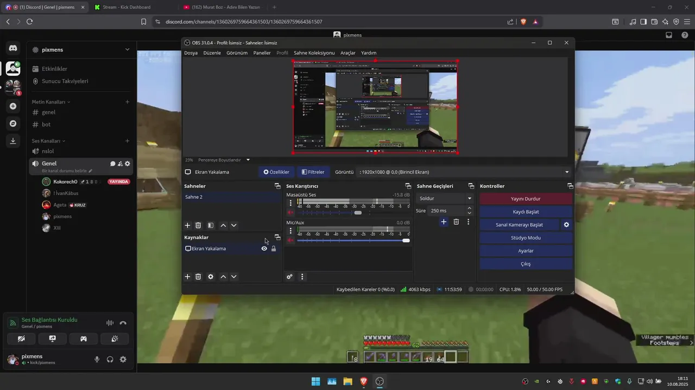
Task: Open Ses Karıştırıcı bottom options menu dots
Action: click(x=302, y=277)
